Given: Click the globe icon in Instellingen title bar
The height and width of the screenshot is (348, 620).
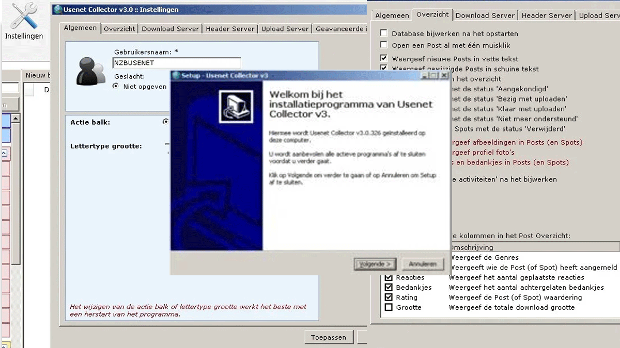Looking at the screenshot, I should [58, 9].
